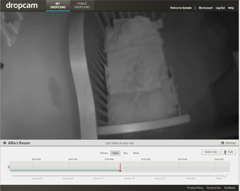
Task: Click the camera status dot beside Allie's Room
Action: pos(5,143)
